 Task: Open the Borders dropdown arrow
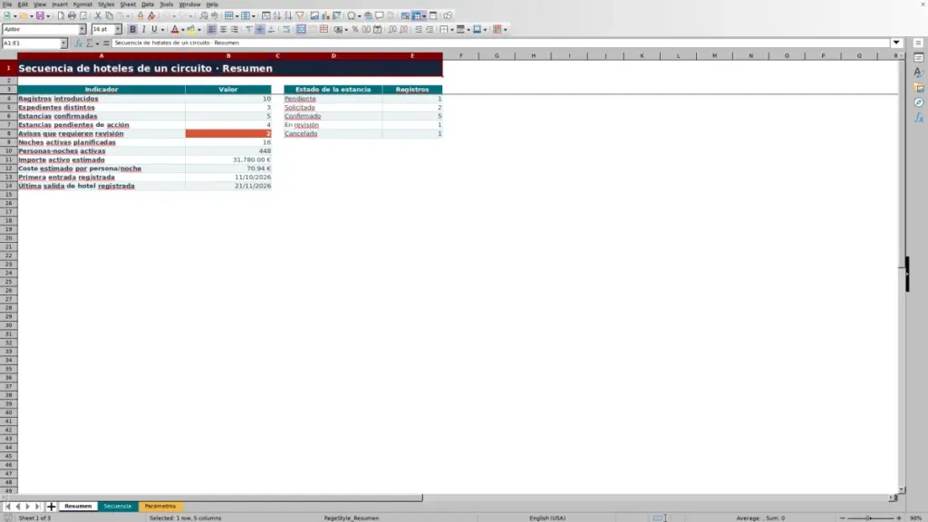(452, 30)
